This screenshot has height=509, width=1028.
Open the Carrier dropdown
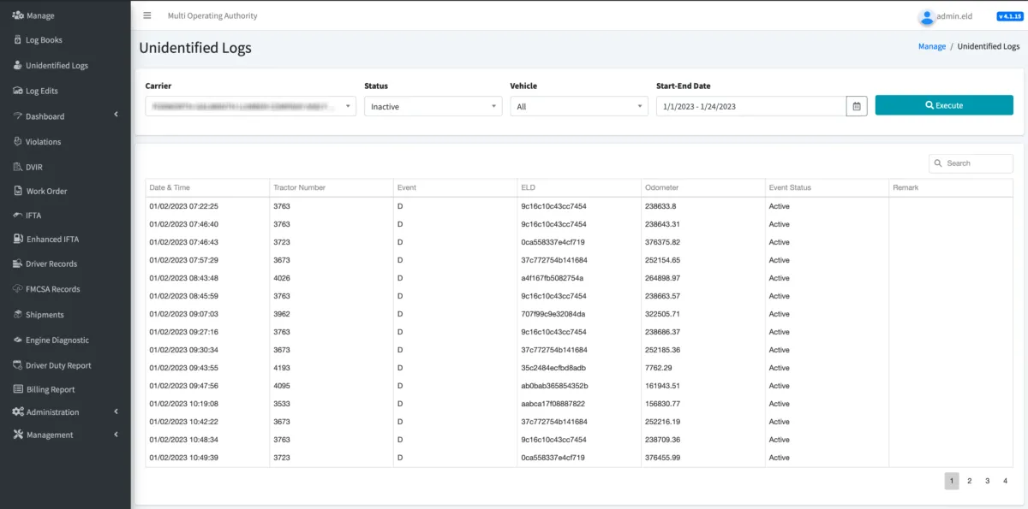(x=251, y=106)
